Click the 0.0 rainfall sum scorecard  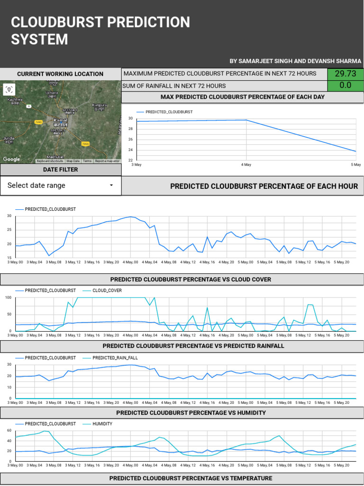[x=345, y=86]
